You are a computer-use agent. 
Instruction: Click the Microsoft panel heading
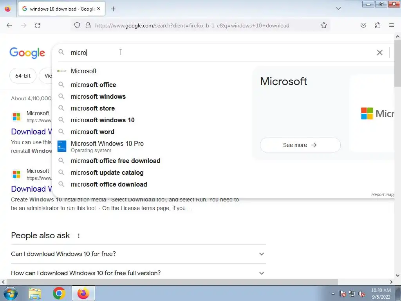pyautogui.click(x=284, y=82)
